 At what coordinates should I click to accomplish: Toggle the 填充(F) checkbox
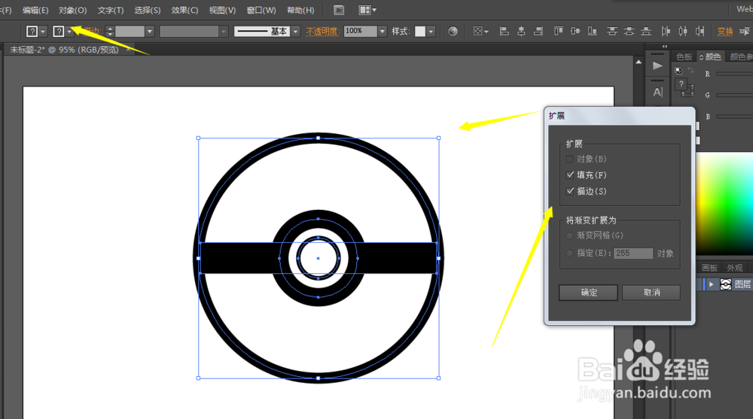click(x=570, y=175)
